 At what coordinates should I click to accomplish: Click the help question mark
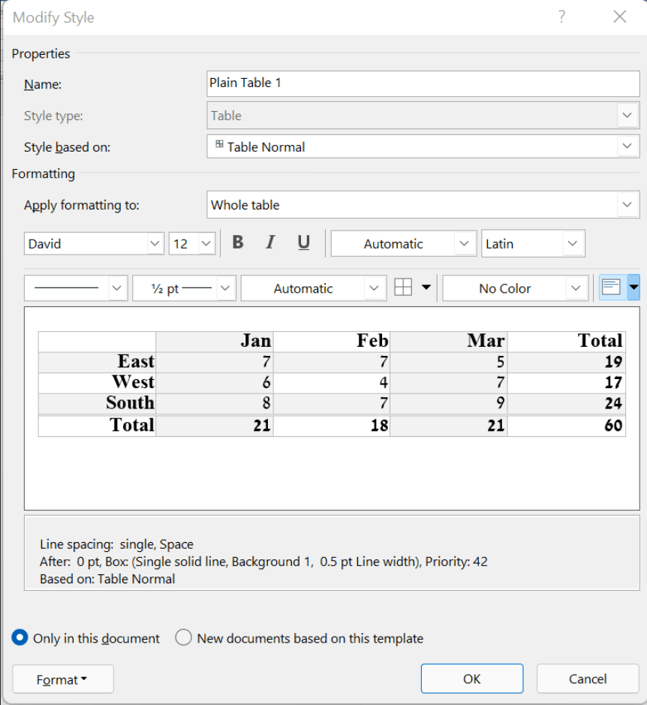click(x=562, y=17)
